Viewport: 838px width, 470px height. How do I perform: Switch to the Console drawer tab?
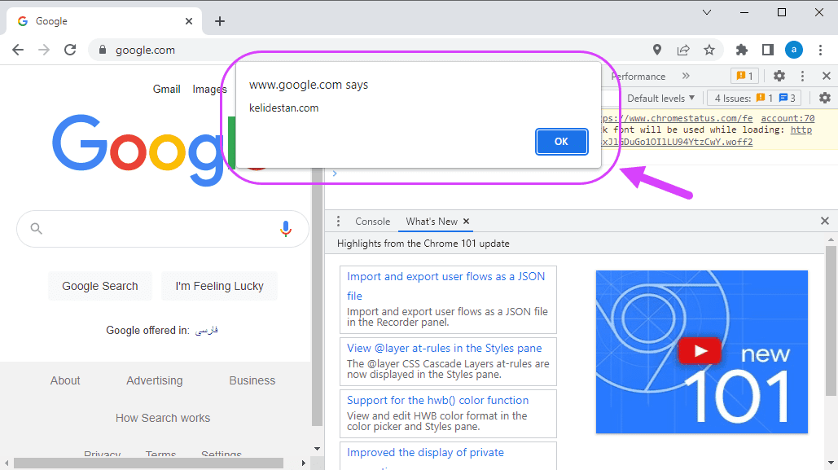coord(372,222)
